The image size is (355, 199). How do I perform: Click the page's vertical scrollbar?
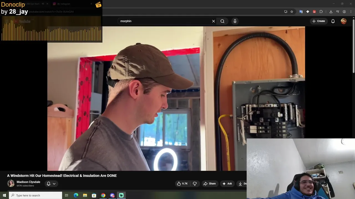point(353,46)
